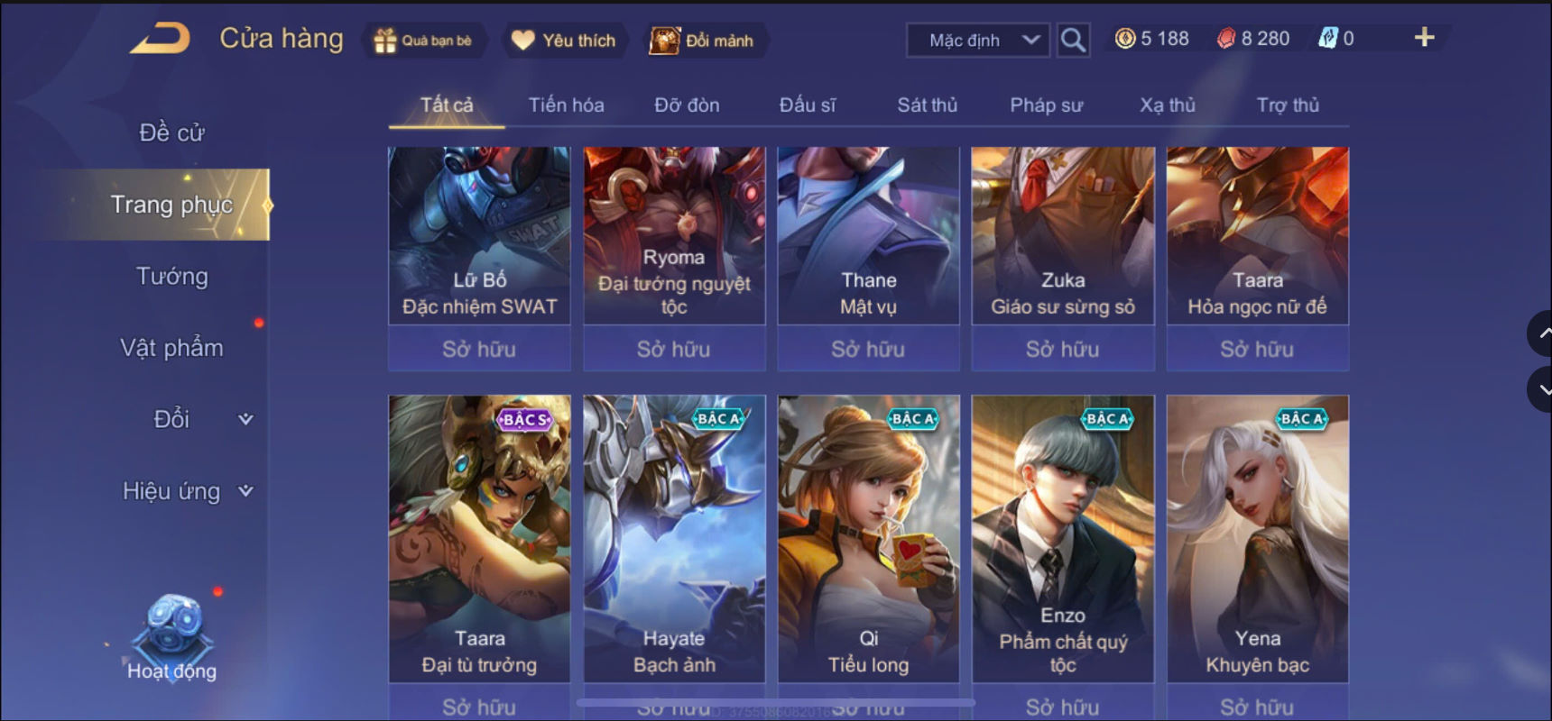Image resolution: width=1552 pixels, height=721 pixels.
Task: Click the side panel down arrow
Action: tap(1541, 389)
